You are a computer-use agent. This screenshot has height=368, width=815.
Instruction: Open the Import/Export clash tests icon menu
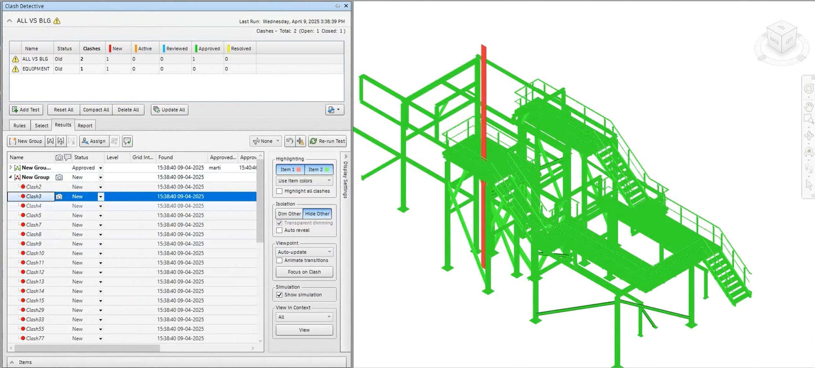tap(334, 109)
